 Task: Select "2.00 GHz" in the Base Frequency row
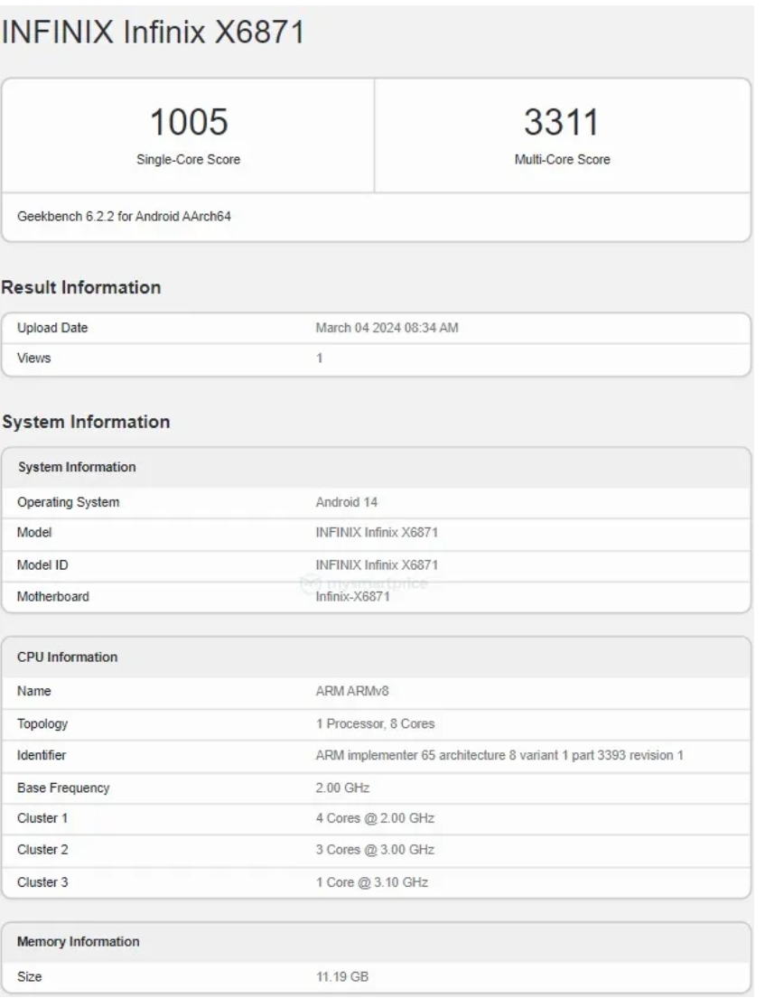point(342,788)
